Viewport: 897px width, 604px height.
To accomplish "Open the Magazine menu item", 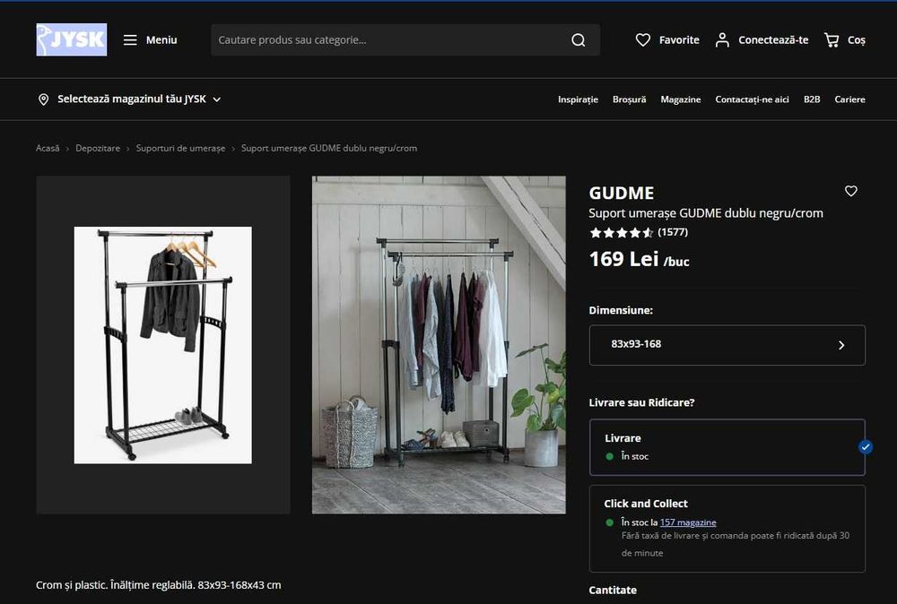I will (681, 99).
